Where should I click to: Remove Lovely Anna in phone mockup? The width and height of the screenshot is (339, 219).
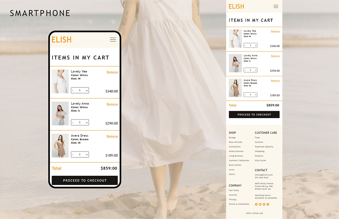(x=112, y=104)
